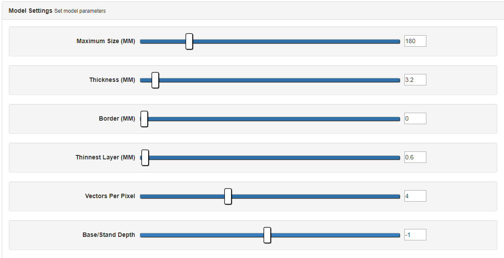
Task: Click the Thinnest Layer slider handle
Action: 145,158
